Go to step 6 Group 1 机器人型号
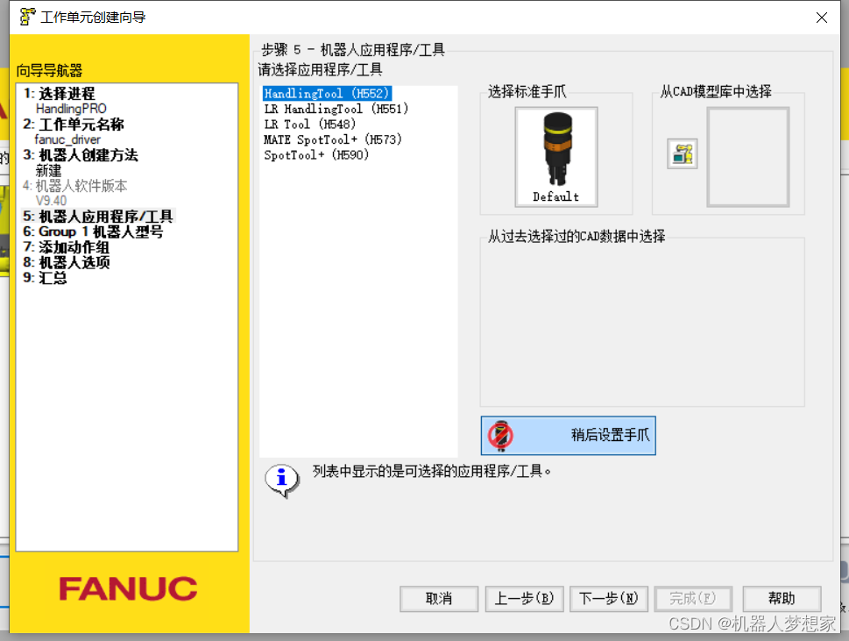 (93, 231)
